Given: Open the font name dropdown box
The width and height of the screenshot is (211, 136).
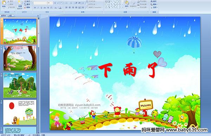Looking at the screenshot, I should [x=40, y=3].
